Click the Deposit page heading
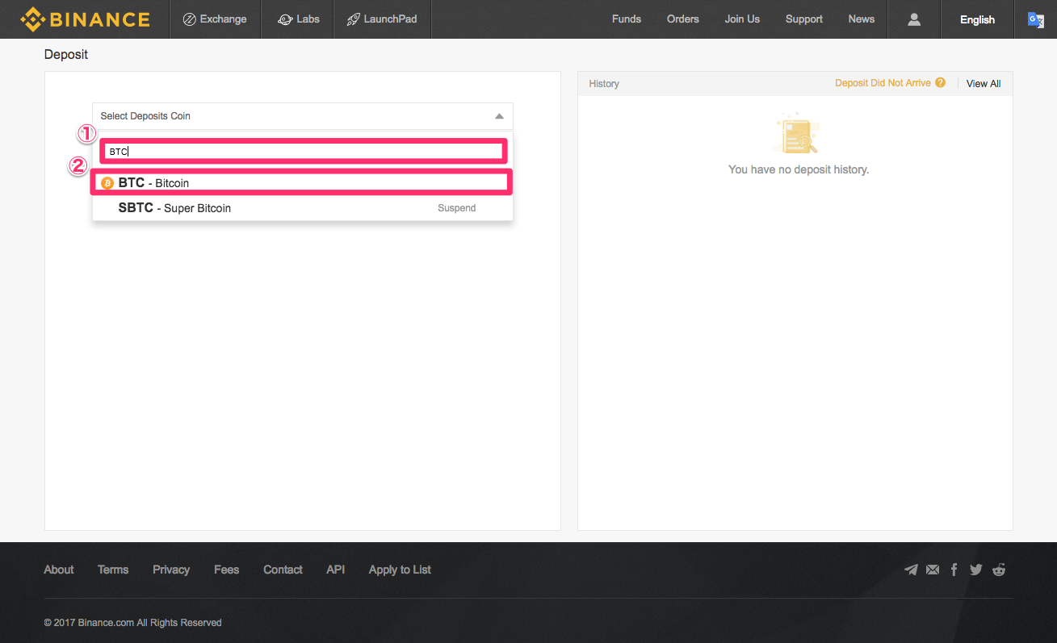Image resolution: width=1057 pixels, height=643 pixels. (66, 55)
